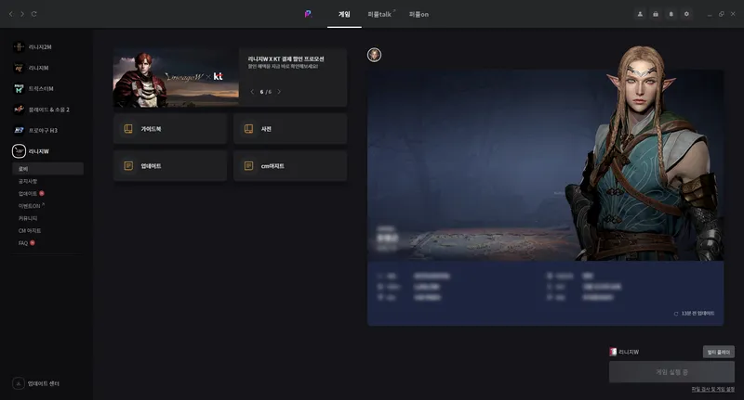Viewport: 744px width, 400px height.
Task: Refresh character info next to 13분 전 업데이트
Action: tap(676, 314)
